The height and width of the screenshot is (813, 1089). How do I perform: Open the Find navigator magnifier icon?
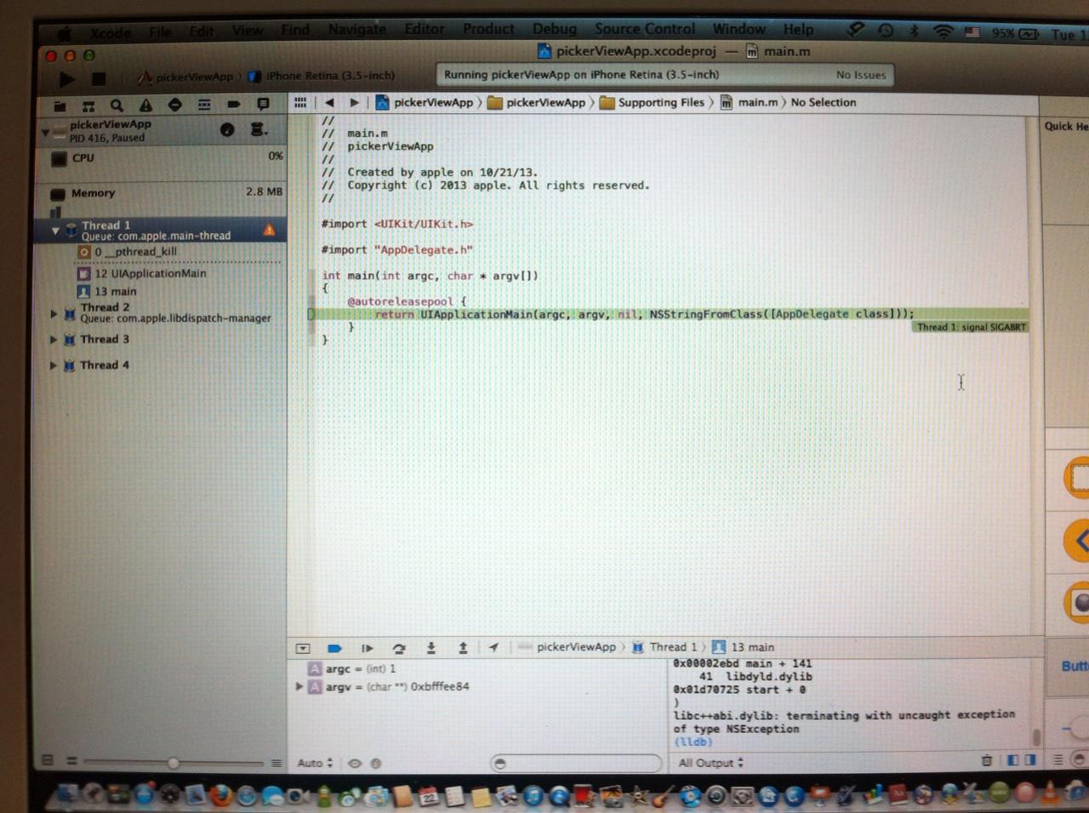(117, 105)
